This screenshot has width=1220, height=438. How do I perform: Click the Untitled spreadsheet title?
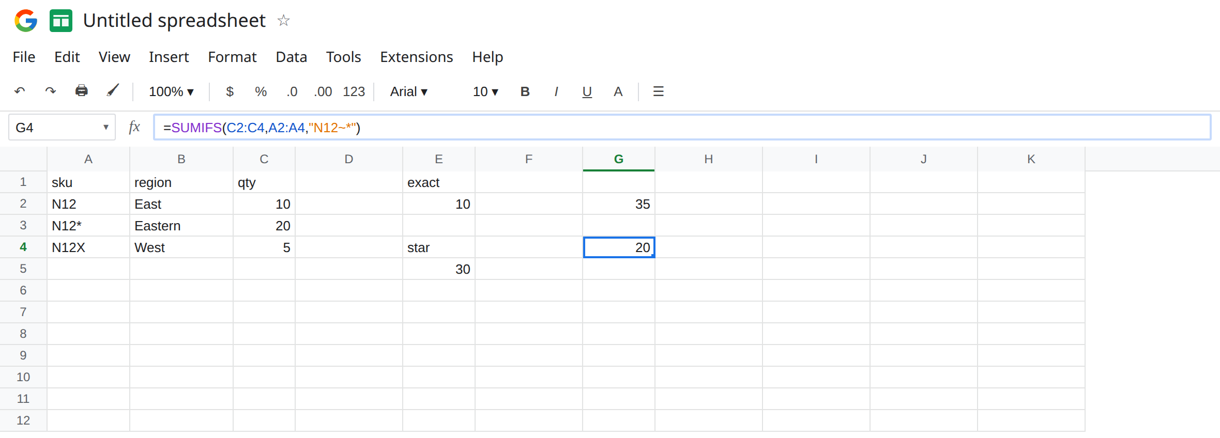coord(174,21)
